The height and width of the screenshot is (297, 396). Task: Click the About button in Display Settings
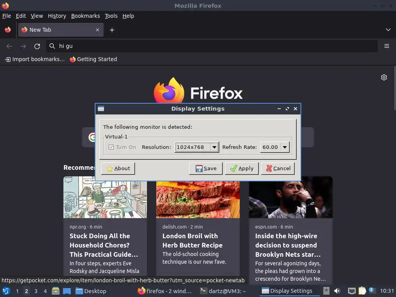pos(118,169)
